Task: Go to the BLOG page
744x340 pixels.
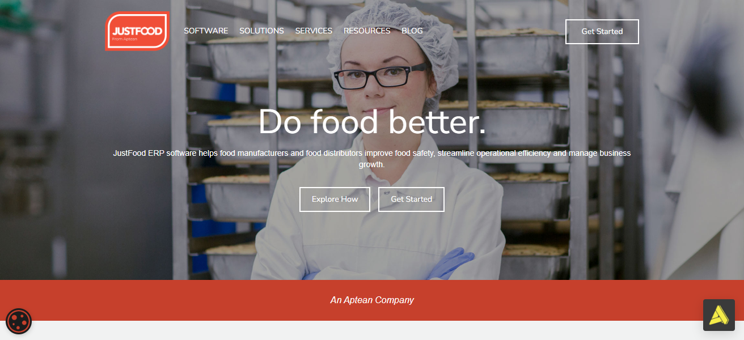Action: coord(412,31)
